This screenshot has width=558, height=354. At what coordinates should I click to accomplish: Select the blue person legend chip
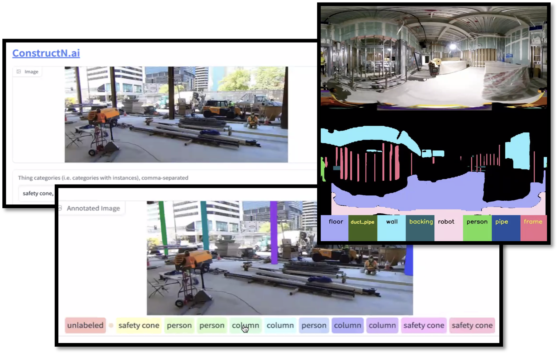pos(314,325)
